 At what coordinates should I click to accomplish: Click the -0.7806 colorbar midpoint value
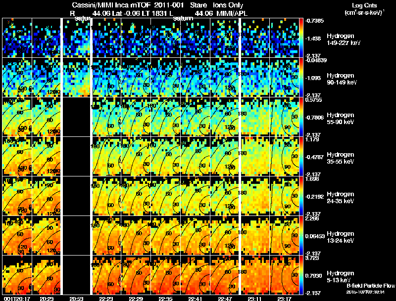314,118
